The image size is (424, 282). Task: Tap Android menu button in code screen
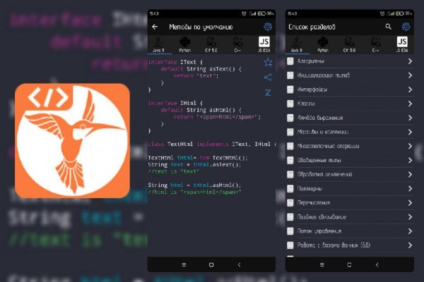(184, 265)
